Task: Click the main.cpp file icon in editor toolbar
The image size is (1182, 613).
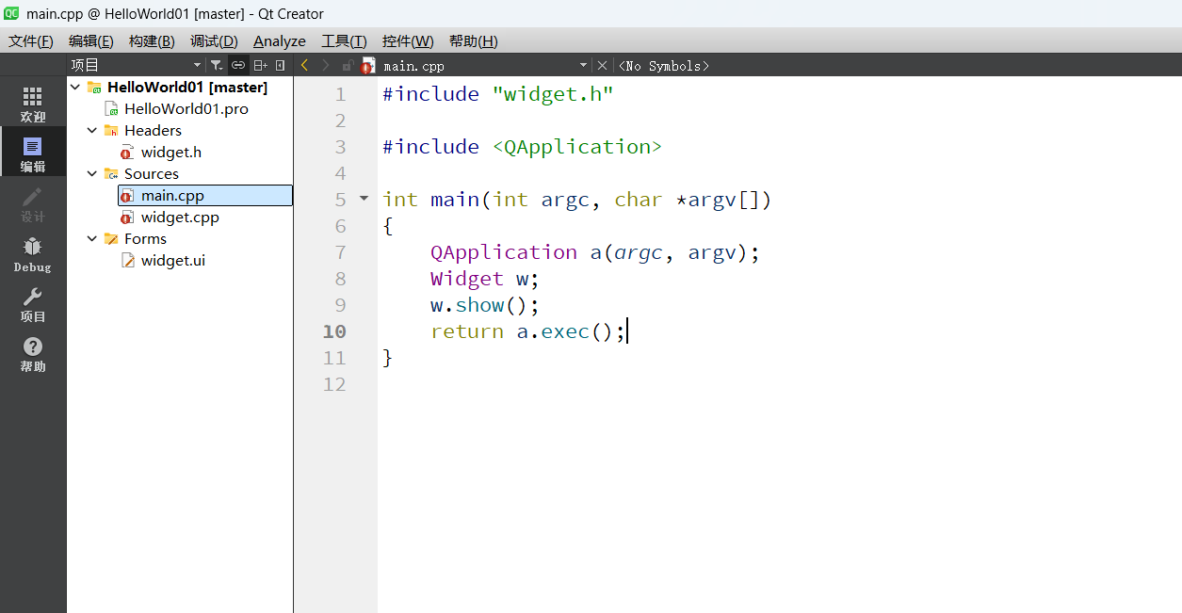Action: pos(367,66)
